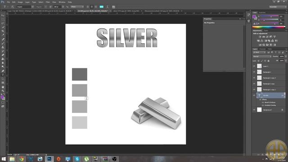Image resolution: width=288 pixels, height=162 pixels.
Task: Open the File menu
Action: click(x=9, y=2)
